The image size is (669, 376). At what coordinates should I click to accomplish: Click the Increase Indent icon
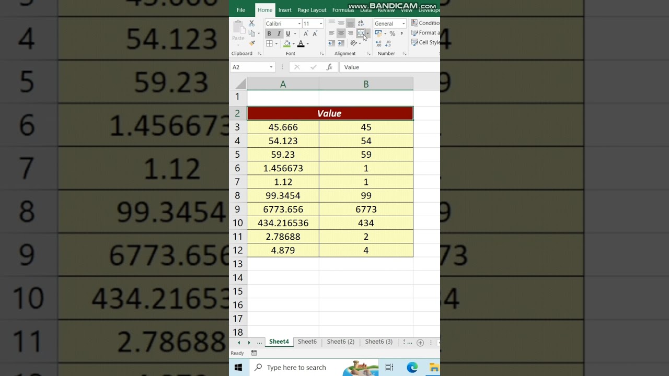point(341,43)
